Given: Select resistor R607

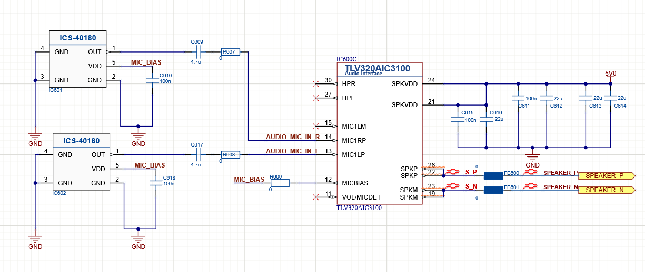Looking at the screenshot, I should click(x=230, y=52).
